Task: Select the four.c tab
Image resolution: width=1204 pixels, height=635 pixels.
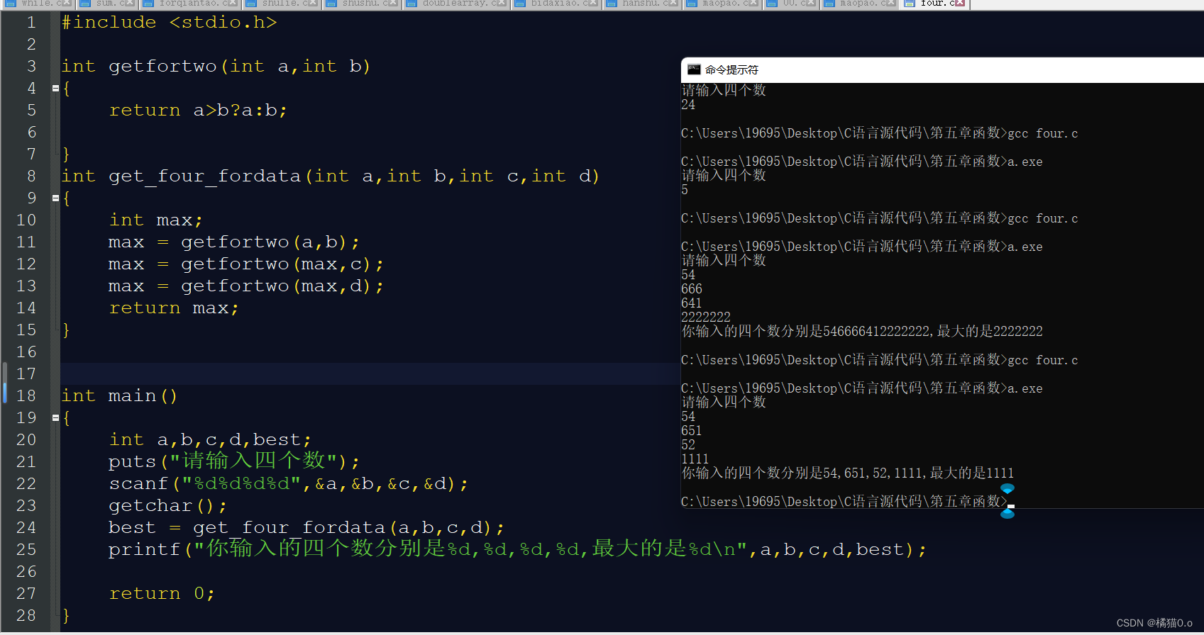Action: tap(934, 4)
